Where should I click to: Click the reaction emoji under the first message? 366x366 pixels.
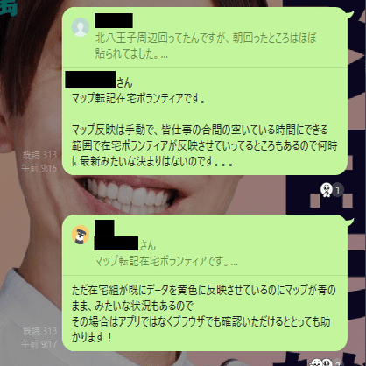click(327, 190)
